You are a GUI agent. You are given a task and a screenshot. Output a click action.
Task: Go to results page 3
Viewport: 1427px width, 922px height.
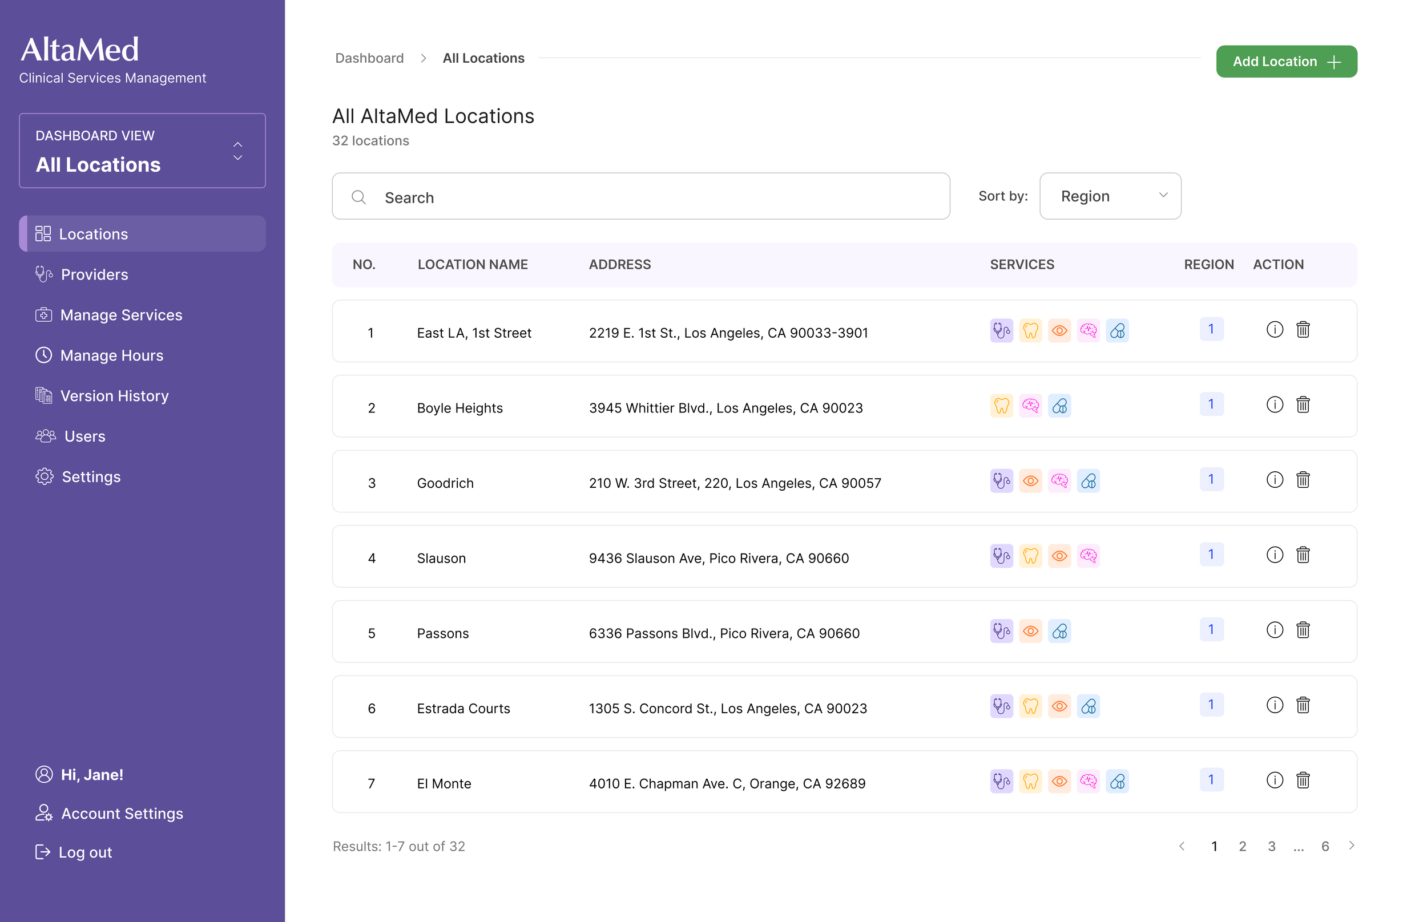click(x=1271, y=846)
